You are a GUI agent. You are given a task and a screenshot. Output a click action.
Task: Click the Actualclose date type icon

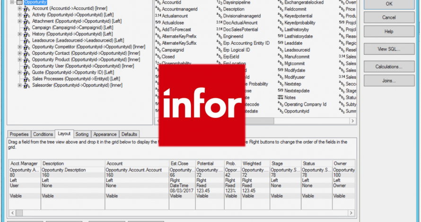(x=158, y=23)
